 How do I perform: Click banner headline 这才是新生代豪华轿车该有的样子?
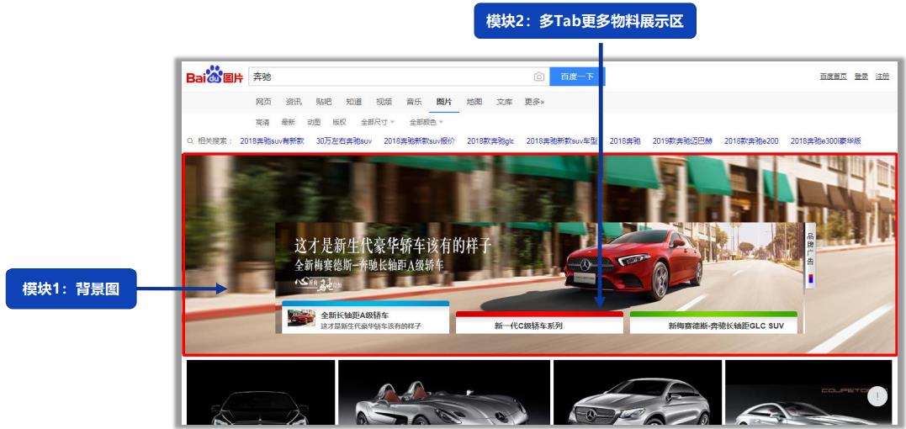(x=392, y=246)
